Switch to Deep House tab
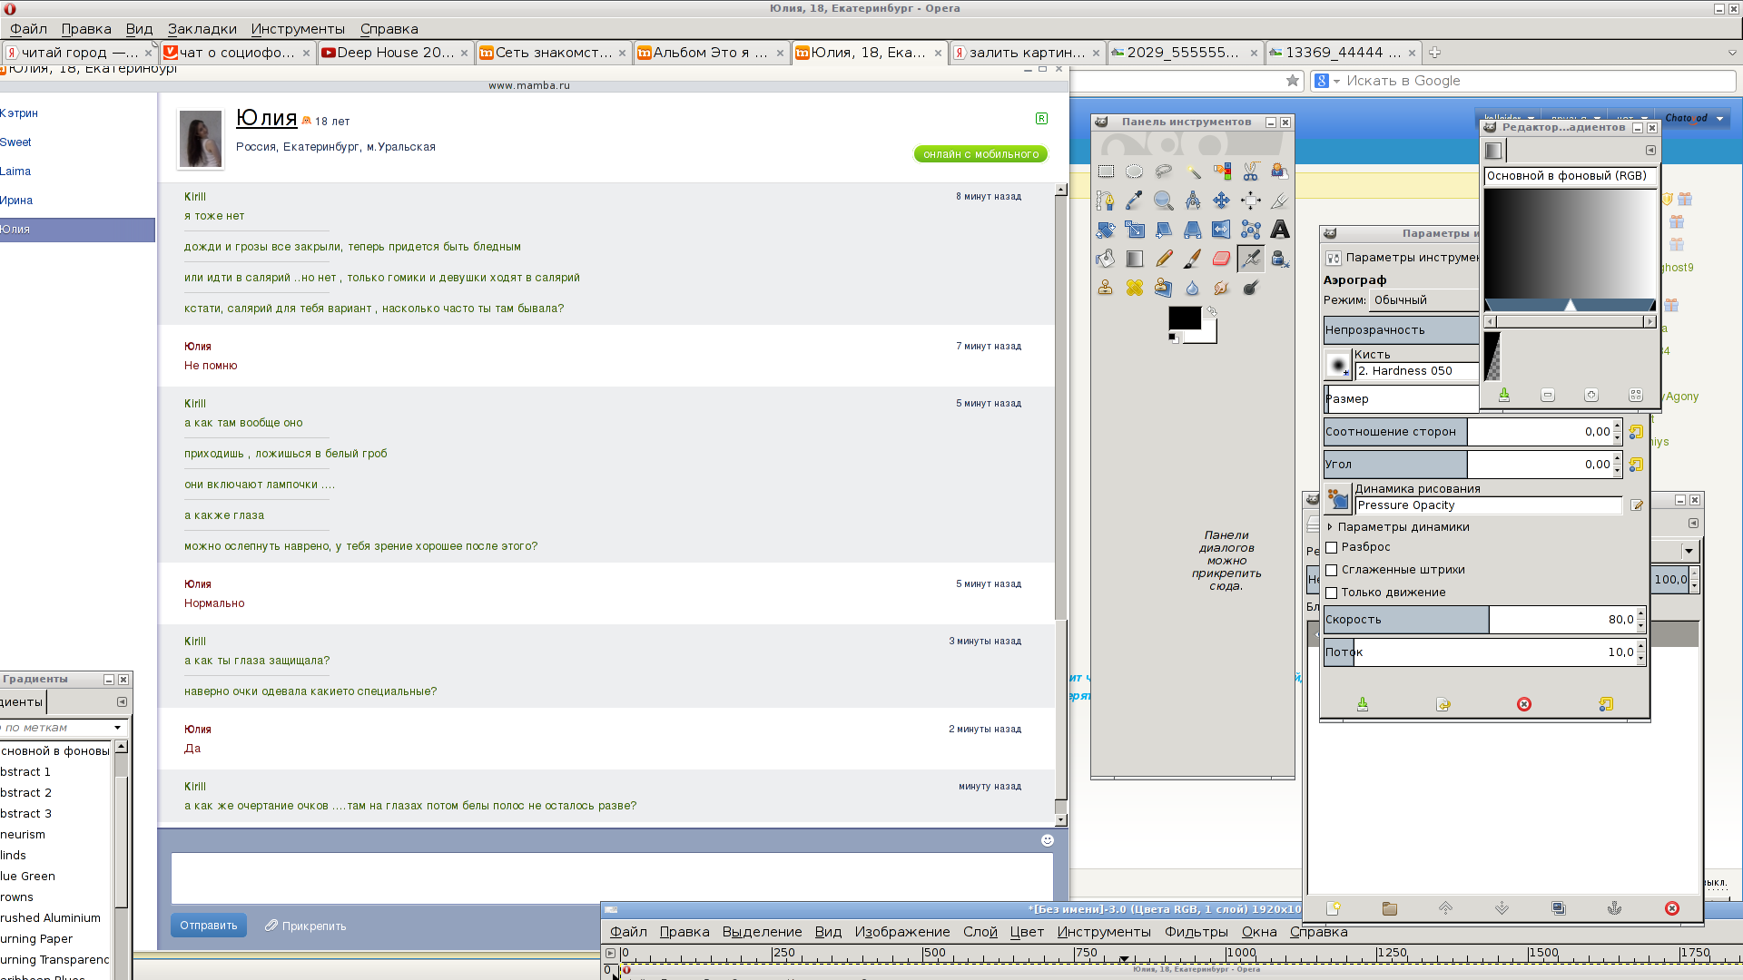 pyautogui.click(x=395, y=53)
